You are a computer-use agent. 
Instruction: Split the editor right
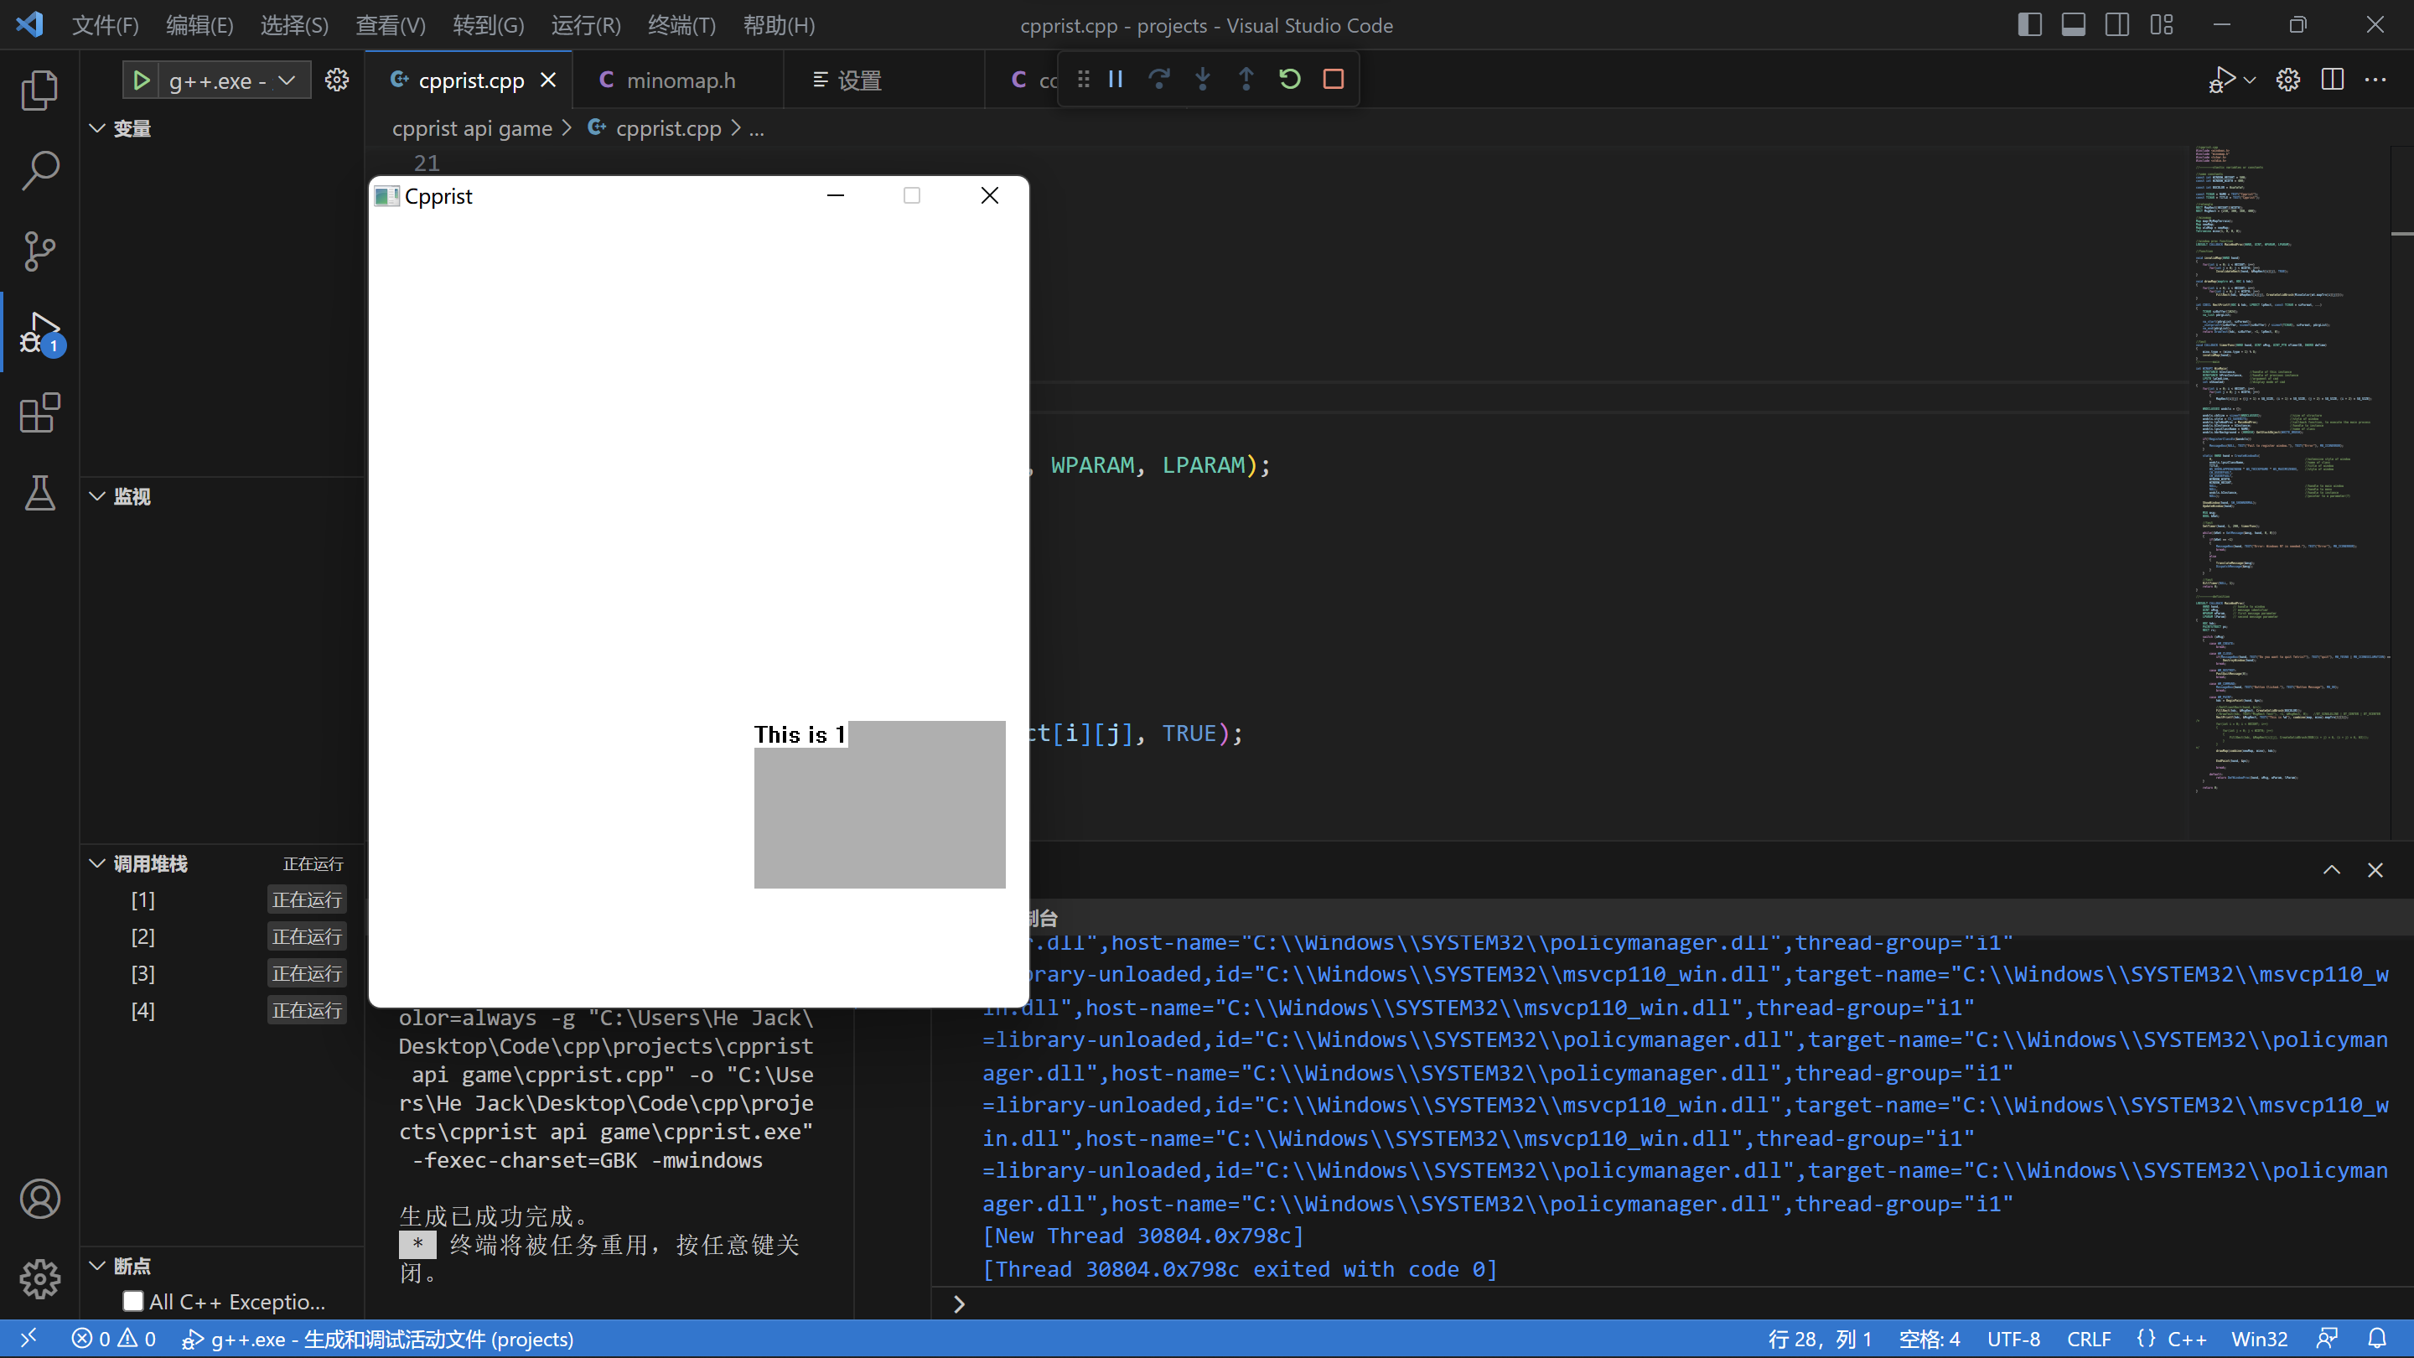(2333, 80)
